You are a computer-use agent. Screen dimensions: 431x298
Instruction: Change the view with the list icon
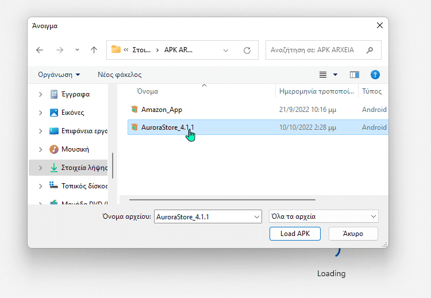pos(323,75)
